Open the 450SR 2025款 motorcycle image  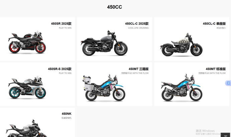[x=27, y=42]
